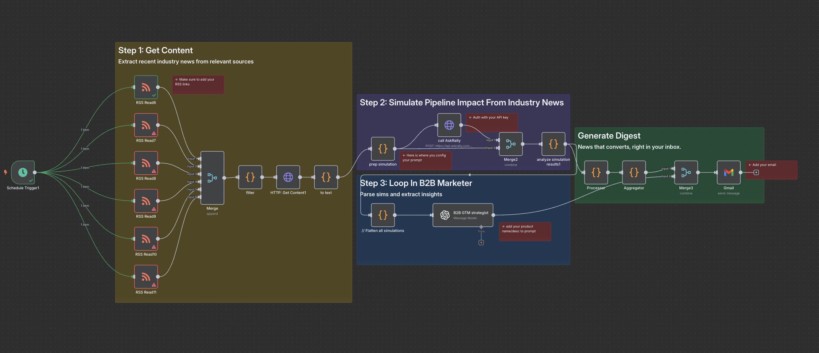Image resolution: width=819 pixels, height=353 pixels.
Task: Click success checkmark on Schedule Trigger1
Action: (31, 181)
